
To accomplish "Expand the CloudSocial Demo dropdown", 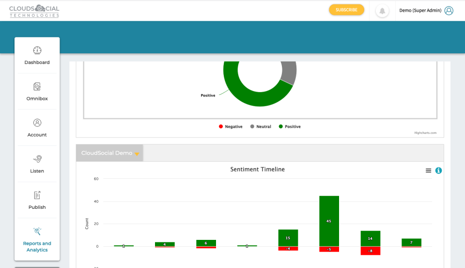I will point(109,153).
